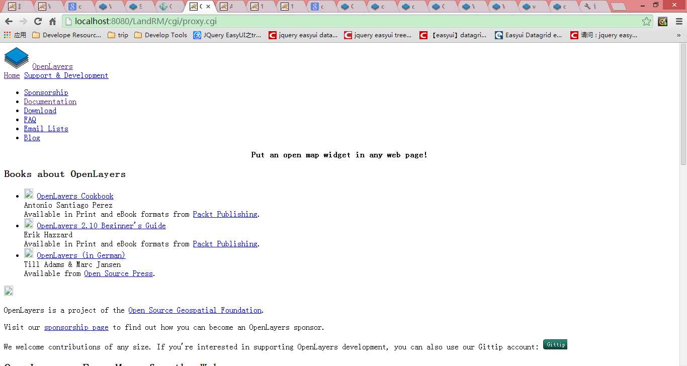
Task: Click the broken image beside OpenLayers Cookbook
Action: (x=29, y=194)
